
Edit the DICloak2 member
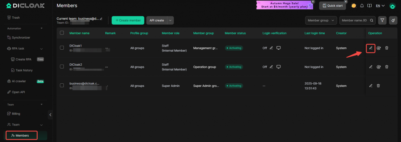pyautogui.click(x=370, y=67)
